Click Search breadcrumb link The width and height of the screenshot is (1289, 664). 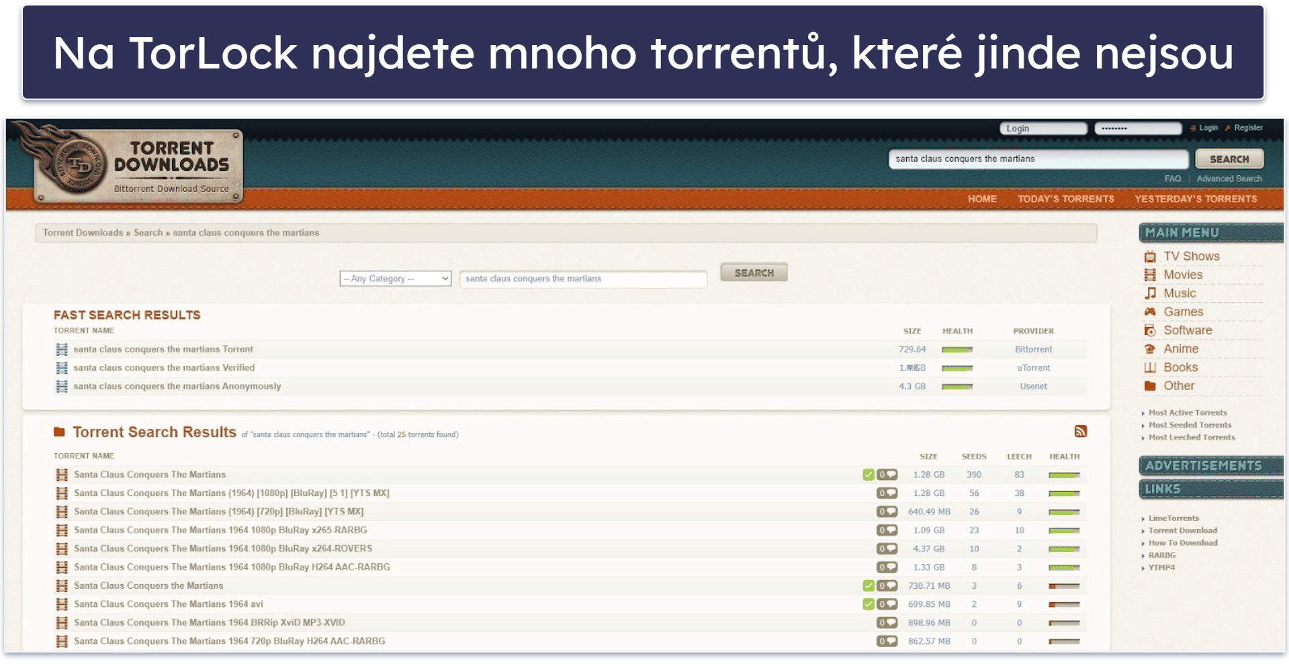[148, 233]
